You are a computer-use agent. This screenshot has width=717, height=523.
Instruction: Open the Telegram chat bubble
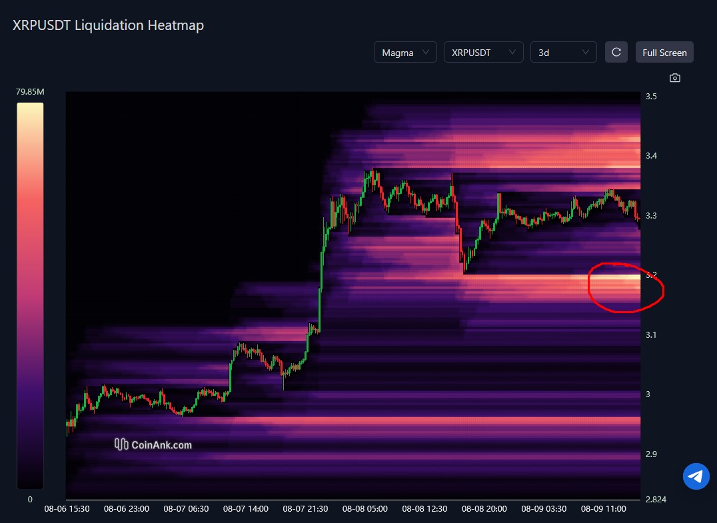[696, 476]
